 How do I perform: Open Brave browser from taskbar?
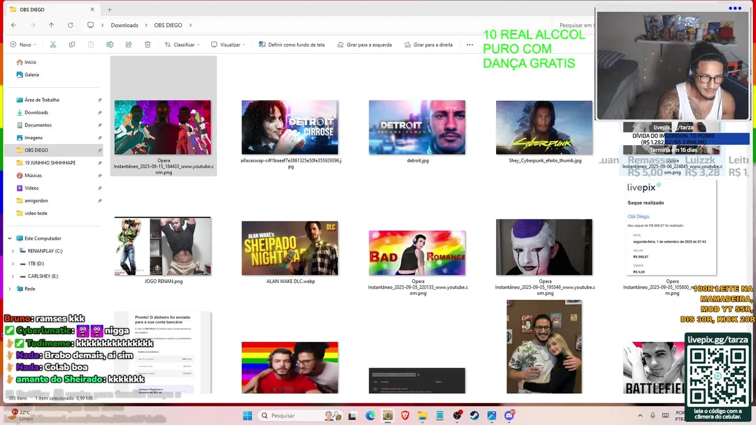tap(405, 416)
